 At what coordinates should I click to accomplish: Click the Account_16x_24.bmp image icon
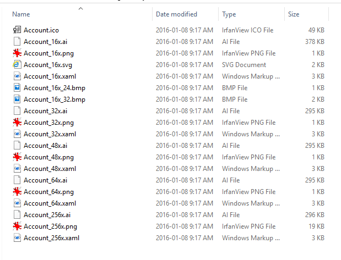(x=17, y=87)
